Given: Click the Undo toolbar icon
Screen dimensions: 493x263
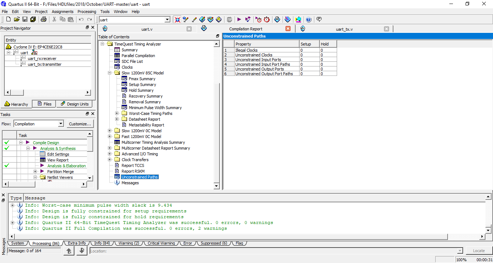Looking at the screenshot, I should 81,20.
